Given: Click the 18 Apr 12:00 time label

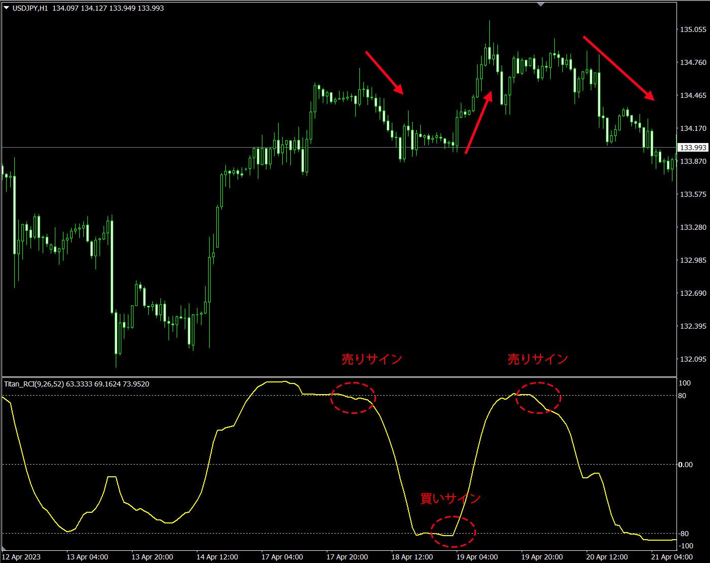Looking at the screenshot, I should [412, 557].
